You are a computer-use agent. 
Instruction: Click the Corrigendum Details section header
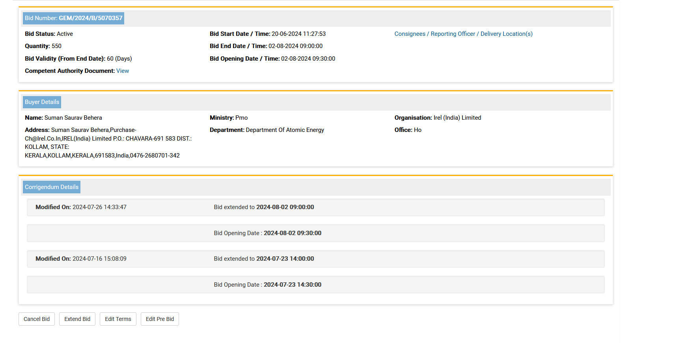pyautogui.click(x=52, y=187)
